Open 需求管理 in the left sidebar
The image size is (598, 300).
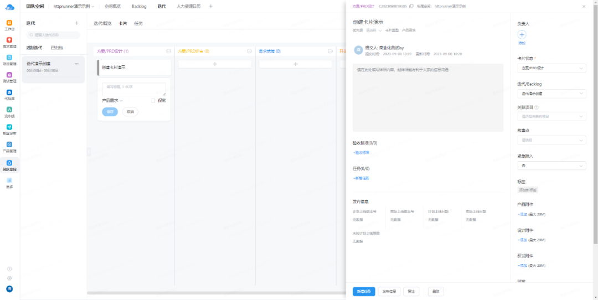[9, 42]
